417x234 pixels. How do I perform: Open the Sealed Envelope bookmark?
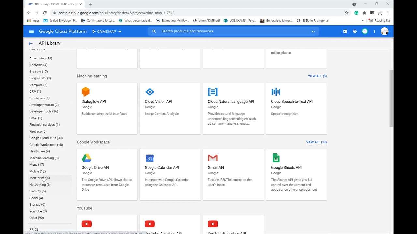[61, 20]
